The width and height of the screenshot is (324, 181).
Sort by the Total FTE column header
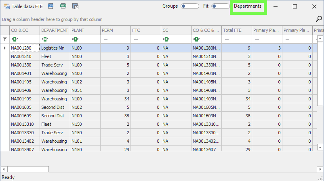pyautogui.click(x=236, y=30)
